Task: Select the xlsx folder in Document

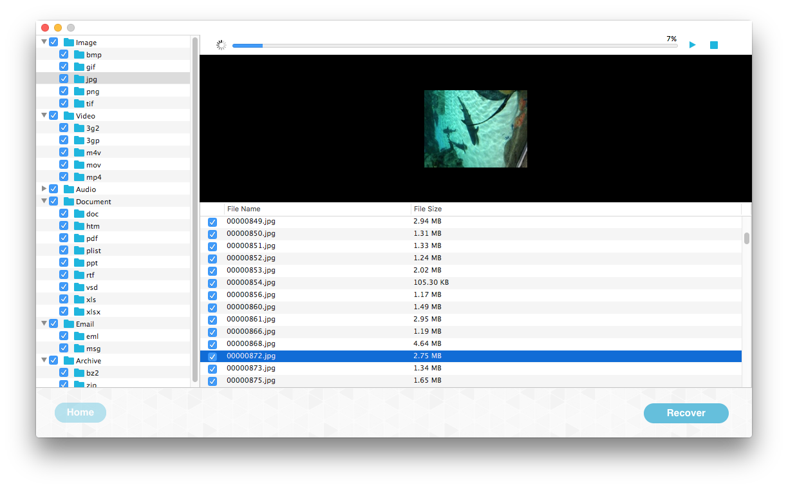Action: (113, 312)
